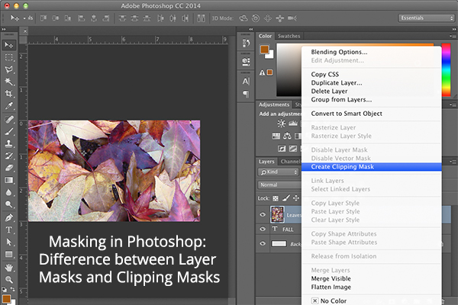Viewport: 458px width, 305px height.
Task: Open the Normal blend mode dropdown
Action: click(279, 185)
